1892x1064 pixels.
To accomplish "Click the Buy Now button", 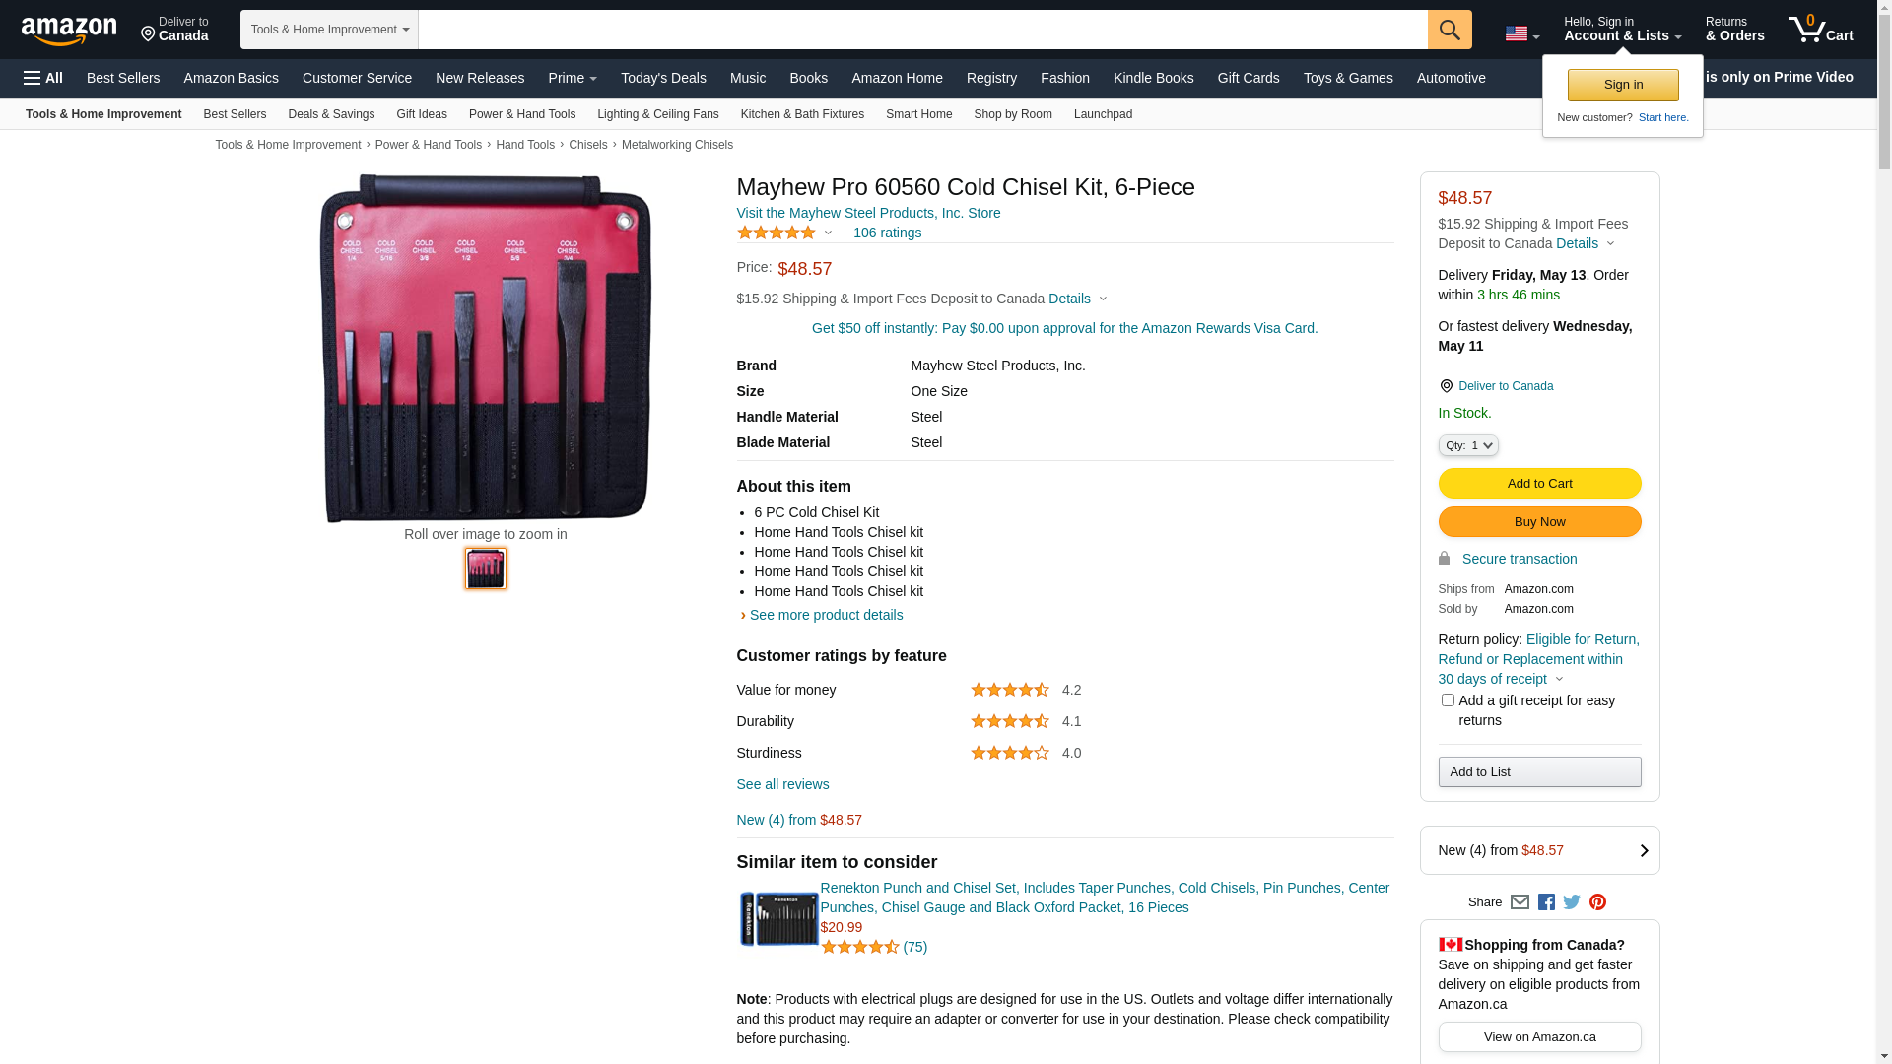I will tap(1539, 522).
